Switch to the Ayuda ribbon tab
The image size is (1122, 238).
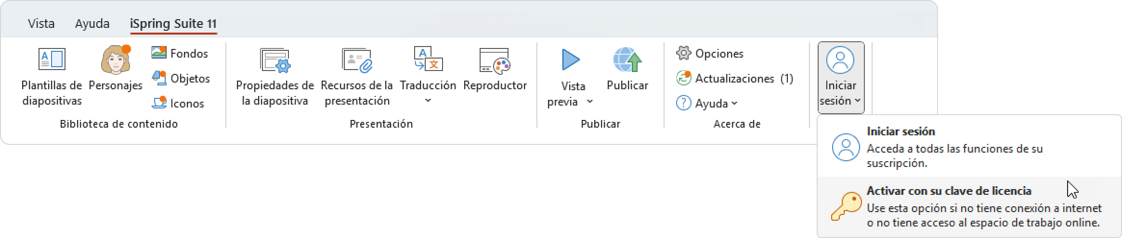(x=92, y=24)
